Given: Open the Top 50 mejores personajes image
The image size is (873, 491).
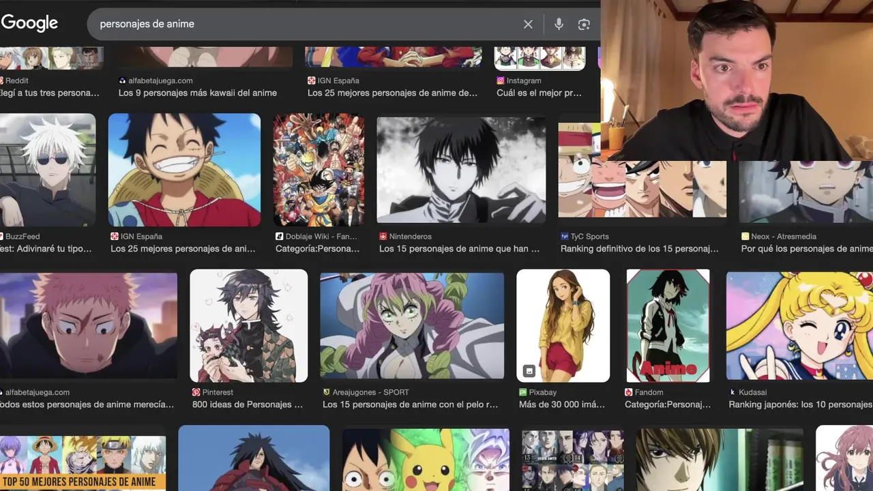Looking at the screenshot, I should point(83,463).
